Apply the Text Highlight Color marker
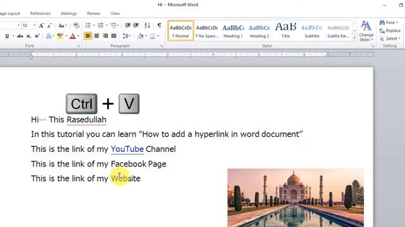This screenshot has height=227, width=405. [60, 36]
